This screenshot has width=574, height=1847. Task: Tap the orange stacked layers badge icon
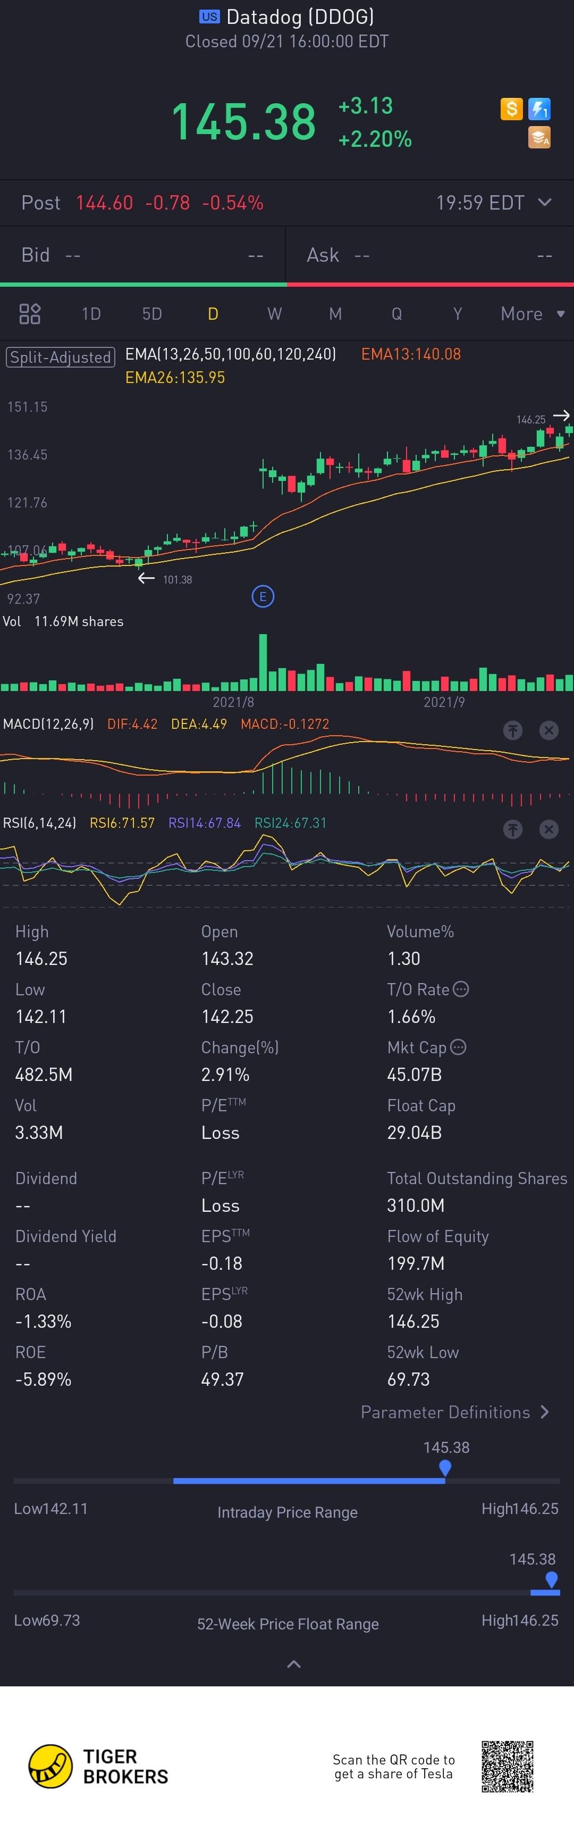(539, 137)
